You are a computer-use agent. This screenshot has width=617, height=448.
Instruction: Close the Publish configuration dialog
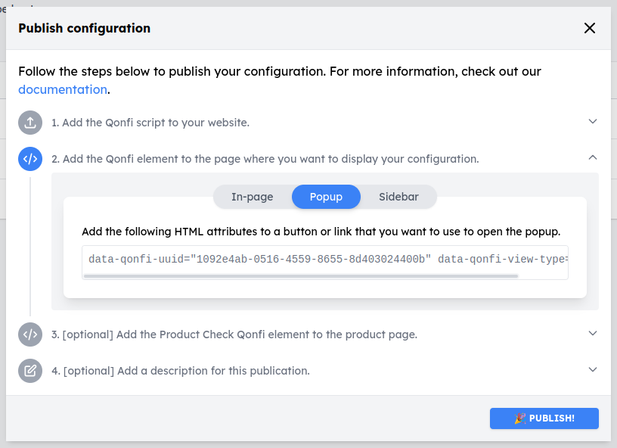pos(590,28)
